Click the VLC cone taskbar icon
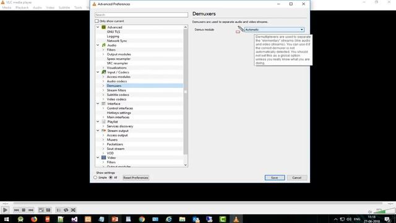 (236, 219)
